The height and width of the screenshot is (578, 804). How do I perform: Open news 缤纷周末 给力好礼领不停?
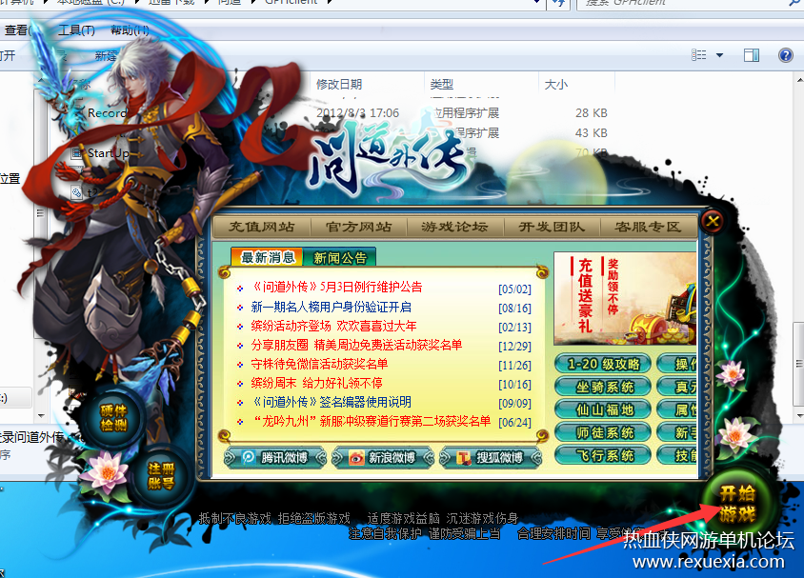317,383
